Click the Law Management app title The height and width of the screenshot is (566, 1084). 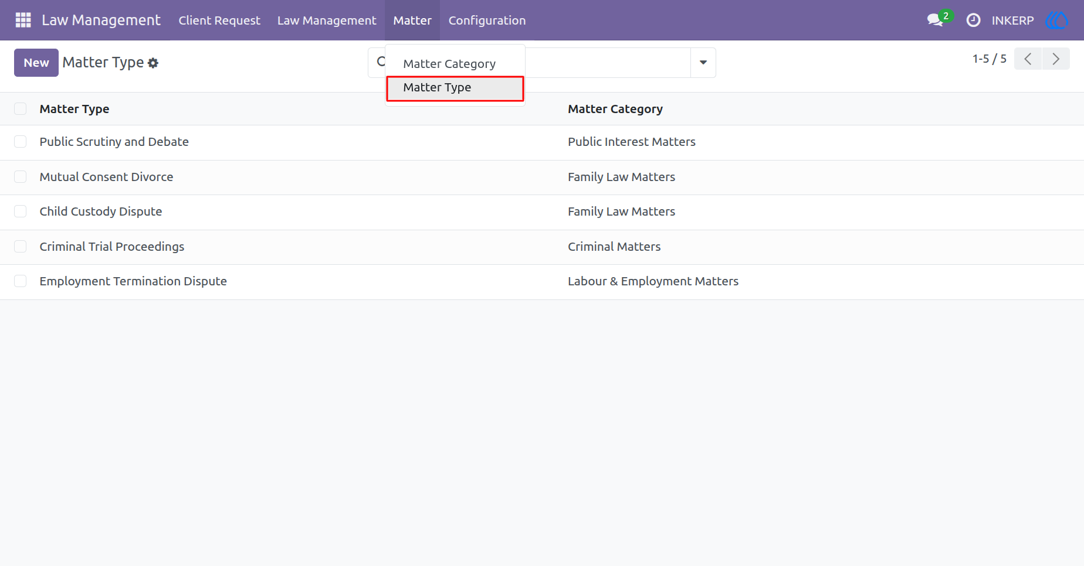click(x=101, y=20)
